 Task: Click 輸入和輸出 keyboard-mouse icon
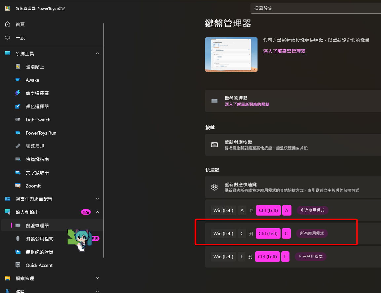[8, 212]
